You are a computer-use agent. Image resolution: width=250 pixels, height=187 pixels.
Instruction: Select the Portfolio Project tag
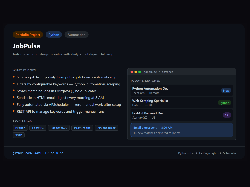point(28,35)
